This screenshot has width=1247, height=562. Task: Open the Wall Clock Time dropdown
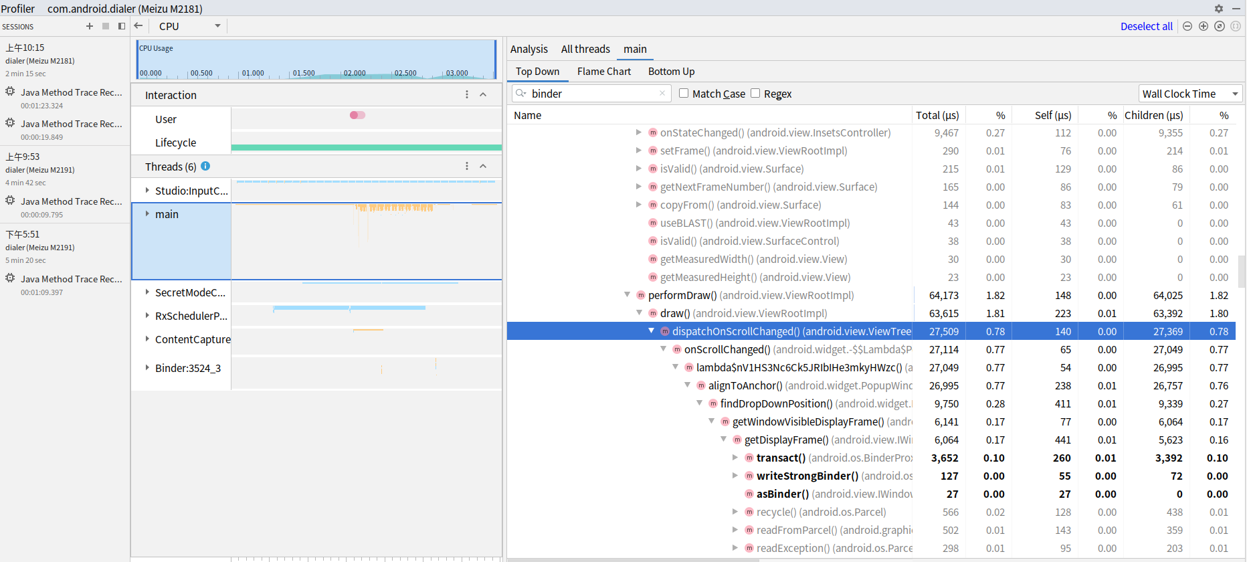point(1190,94)
